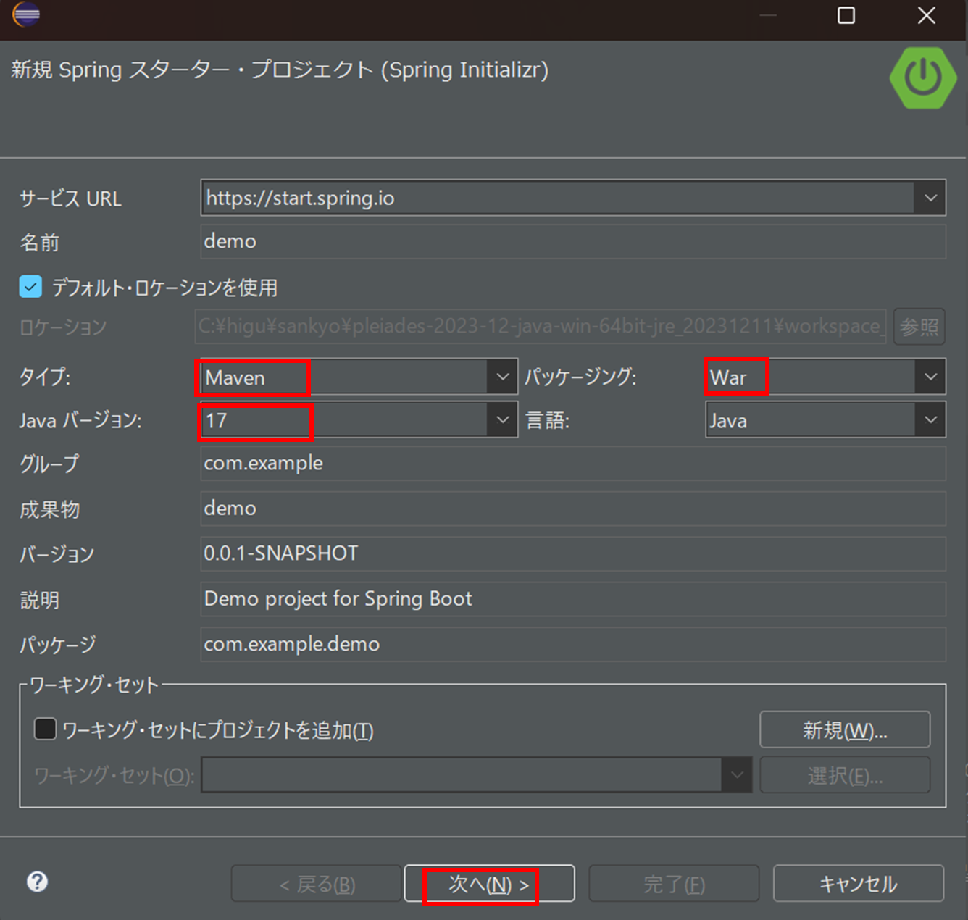Click the 説明 field for project description
The width and height of the screenshot is (968, 920).
(572, 599)
